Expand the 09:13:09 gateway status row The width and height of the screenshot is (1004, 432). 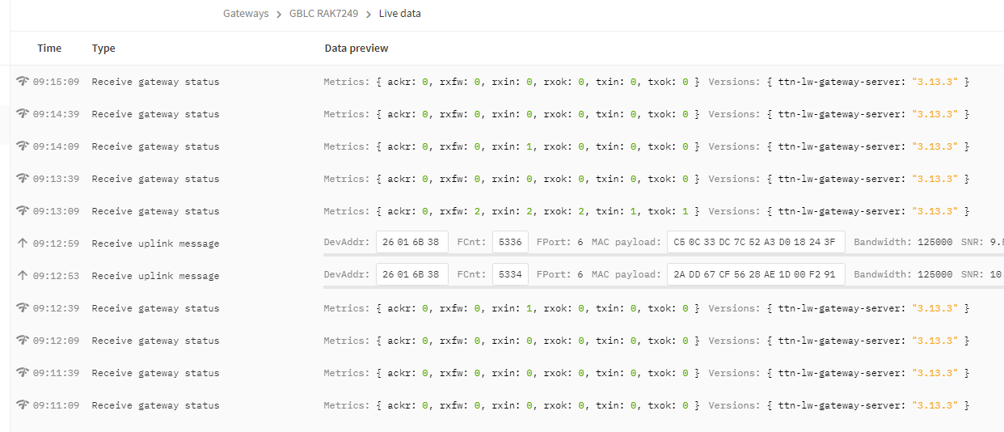[507, 210]
